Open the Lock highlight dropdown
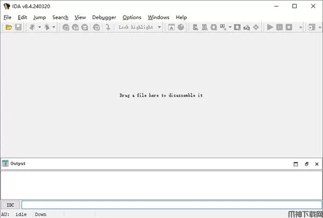This screenshot has height=218, width=323. (x=159, y=27)
